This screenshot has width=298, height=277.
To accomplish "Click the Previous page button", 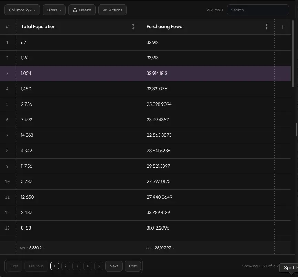I will pyautogui.click(x=36, y=266).
